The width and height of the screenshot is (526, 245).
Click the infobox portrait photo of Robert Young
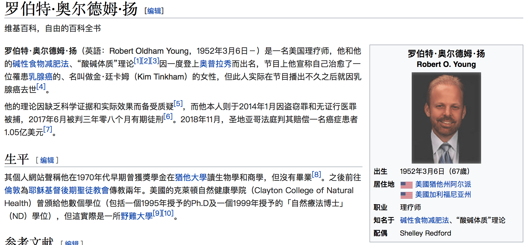pyautogui.click(x=446, y=118)
